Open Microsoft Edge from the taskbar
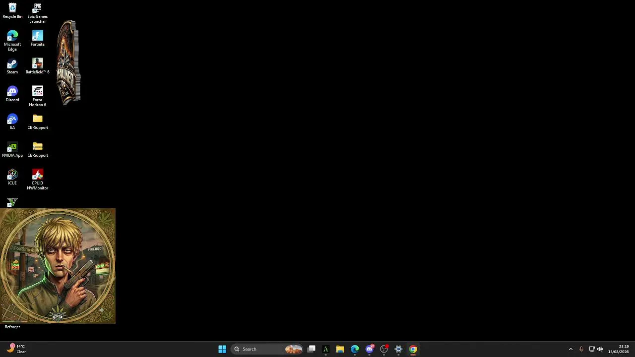This screenshot has height=357, width=635. coord(355,349)
